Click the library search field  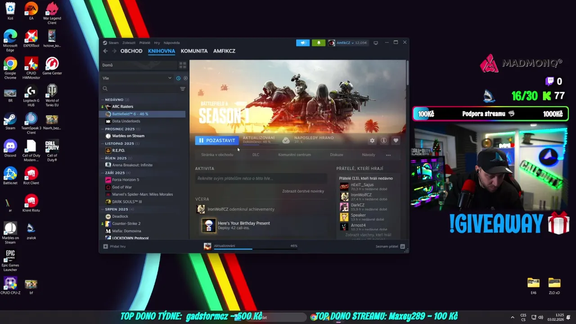click(x=139, y=89)
